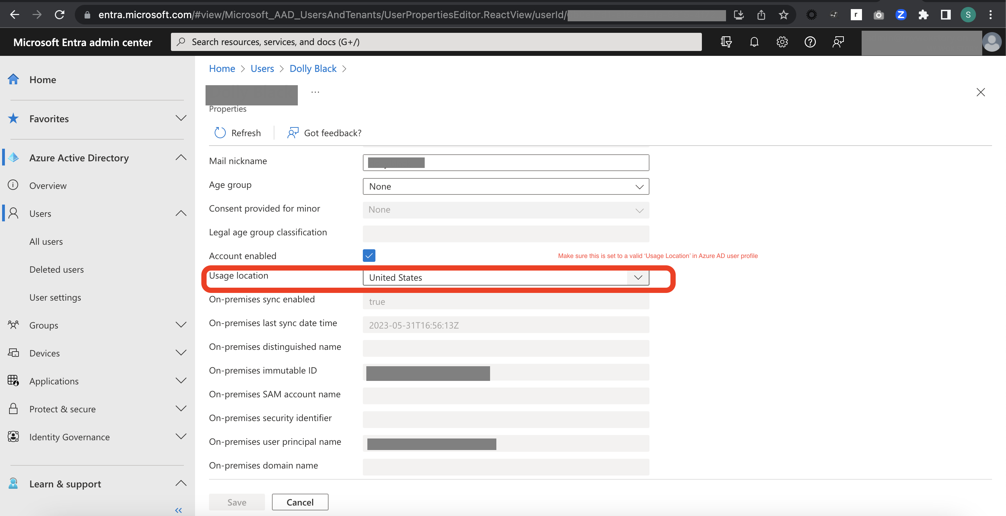Image resolution: width=1006 pixels, height=516 pixels.
Task: Open Deleted users in sidebar
Action: tap(57, 270)
